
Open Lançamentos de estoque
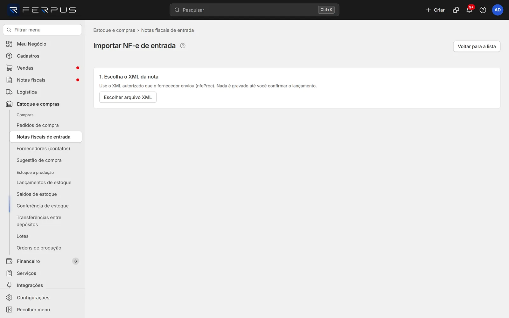point(46,183)
